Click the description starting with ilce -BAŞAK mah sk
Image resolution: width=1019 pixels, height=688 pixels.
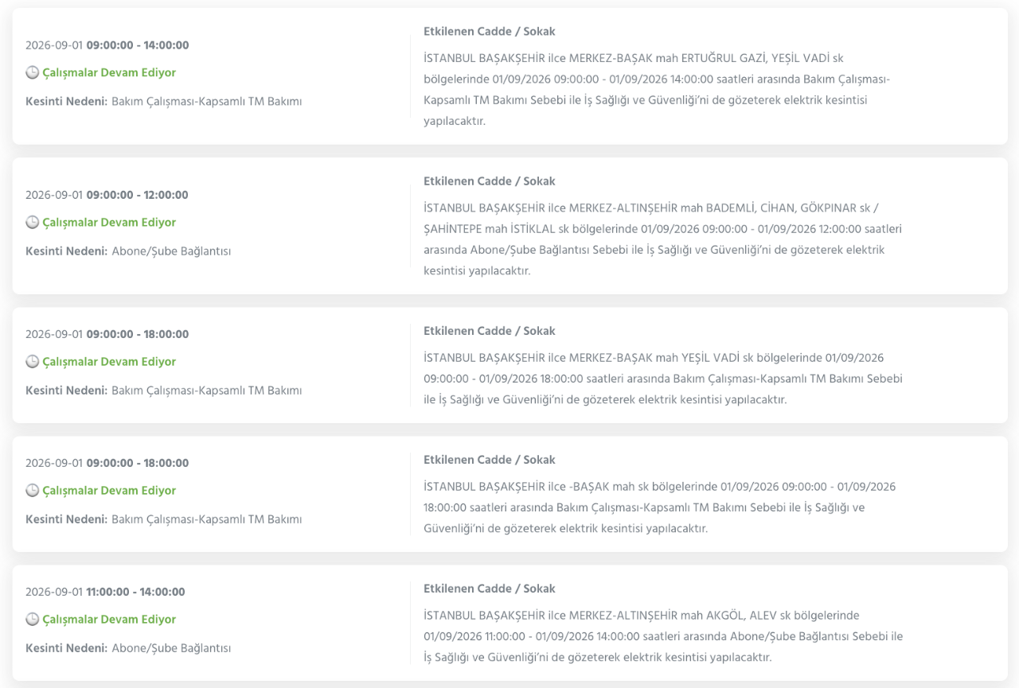coord(660,507)
